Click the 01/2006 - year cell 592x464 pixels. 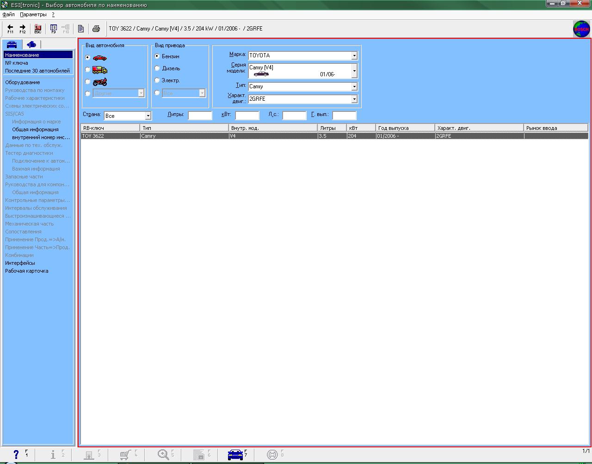click(x=405, y=136)
